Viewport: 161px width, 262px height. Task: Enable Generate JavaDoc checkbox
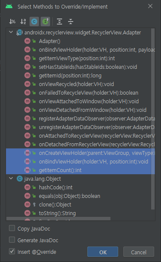12,240
